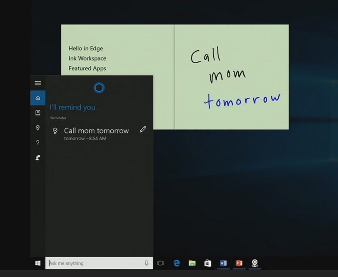Edit the reminder with the pencil icon
Screen dimensions: 338x277
click(143, 129)
